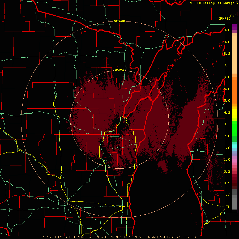Image resolution: width=239 pixels, height=239 pixels.
Task: Click the 9.0 value on the color scale
Action: point(227,42)
